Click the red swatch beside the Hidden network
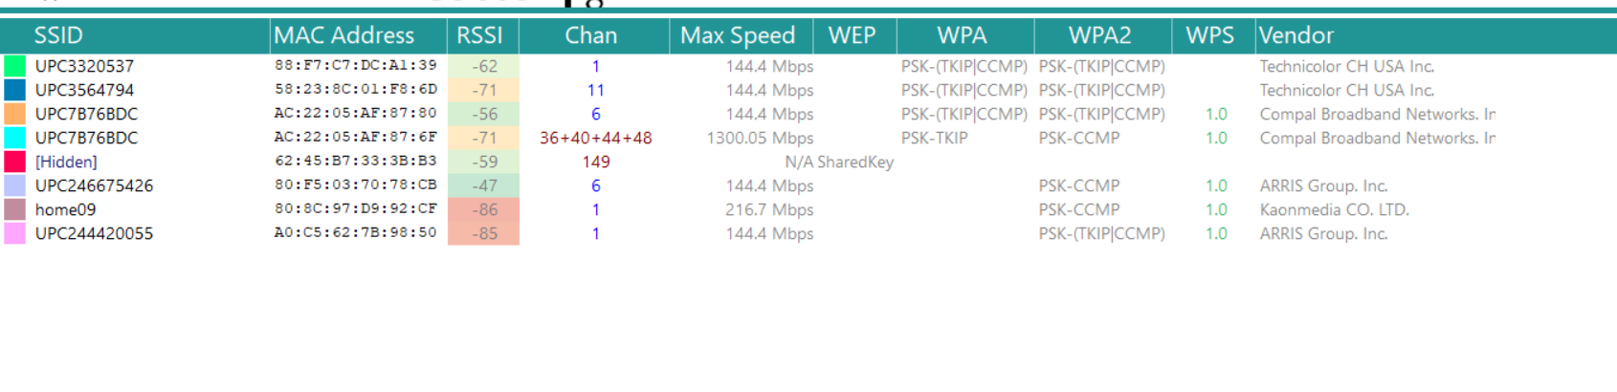 (x=14, y=162)
